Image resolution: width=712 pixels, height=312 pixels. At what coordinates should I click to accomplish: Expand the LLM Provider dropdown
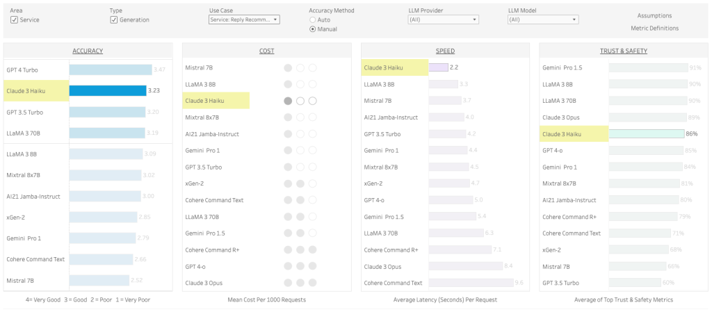pos(443,20)
